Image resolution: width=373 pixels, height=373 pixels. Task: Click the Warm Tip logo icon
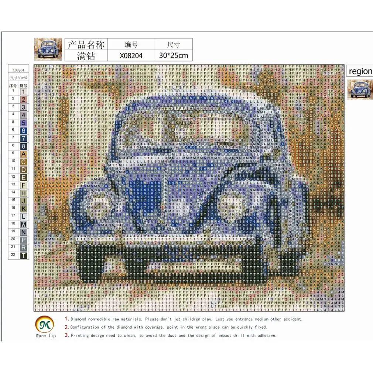point(44,324)
